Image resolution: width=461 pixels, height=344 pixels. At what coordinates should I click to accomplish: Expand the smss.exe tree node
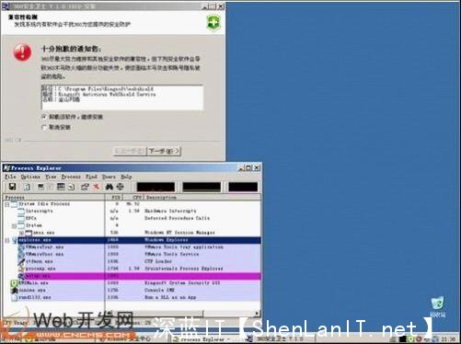click(21, 233)
